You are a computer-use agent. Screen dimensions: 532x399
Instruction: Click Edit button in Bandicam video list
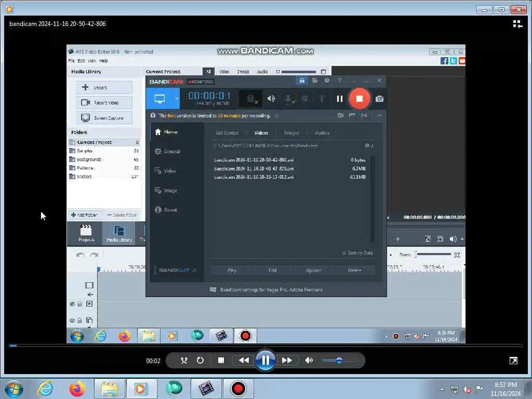tap(272, 270)
